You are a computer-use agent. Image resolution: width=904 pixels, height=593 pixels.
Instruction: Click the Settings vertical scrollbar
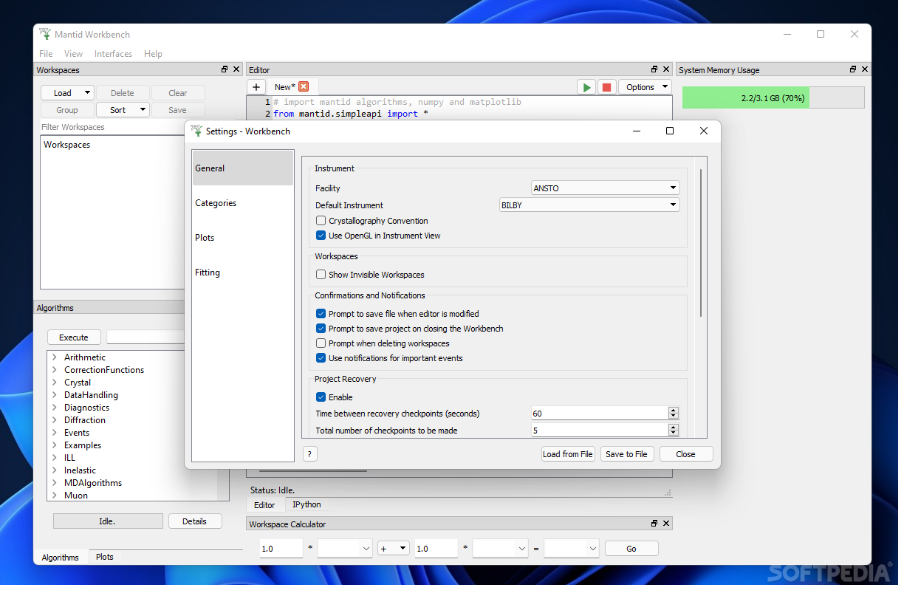point(700,244)
